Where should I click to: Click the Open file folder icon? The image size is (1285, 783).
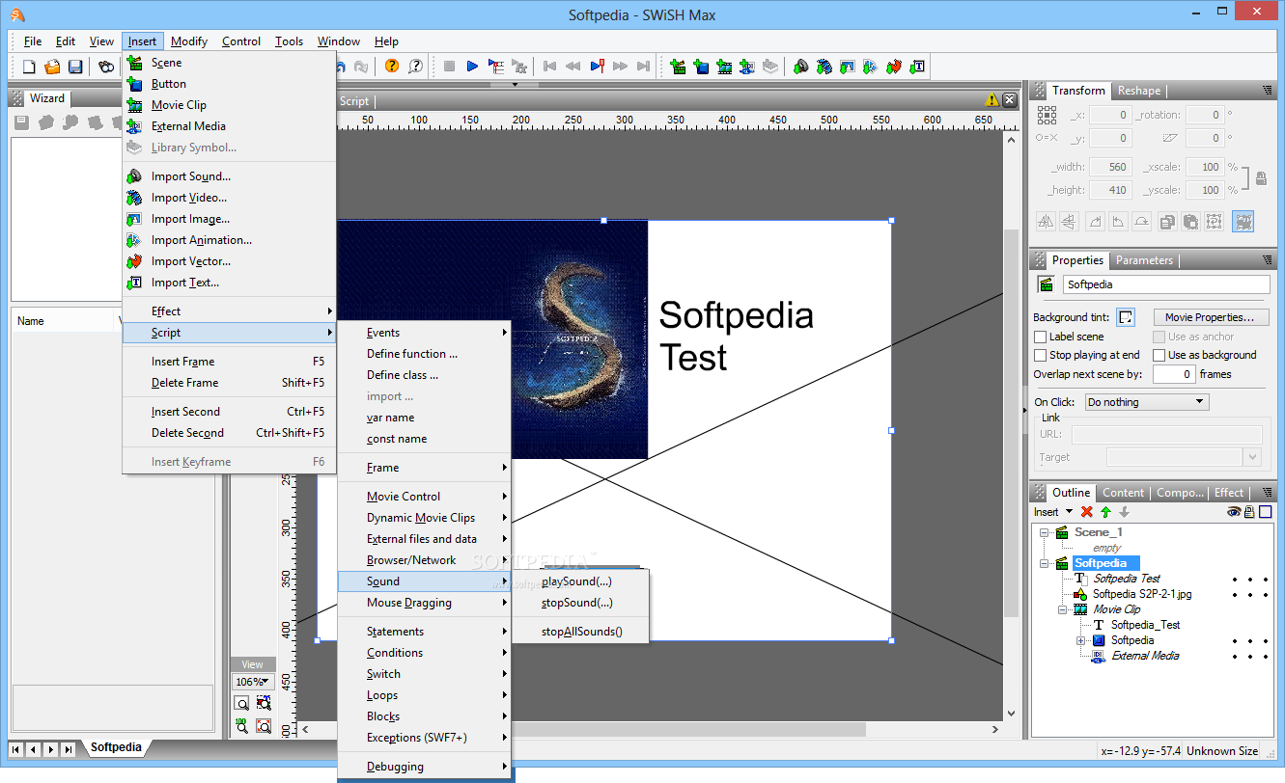tap(52, 67)
